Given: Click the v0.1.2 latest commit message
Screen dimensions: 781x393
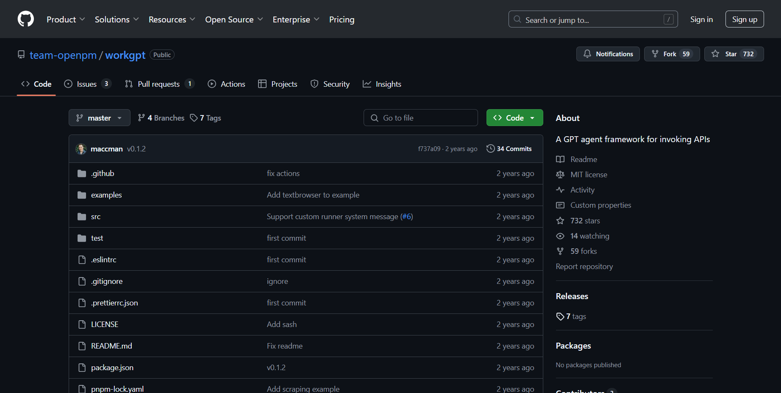Looking at the screenshot, I should (136, 149).
